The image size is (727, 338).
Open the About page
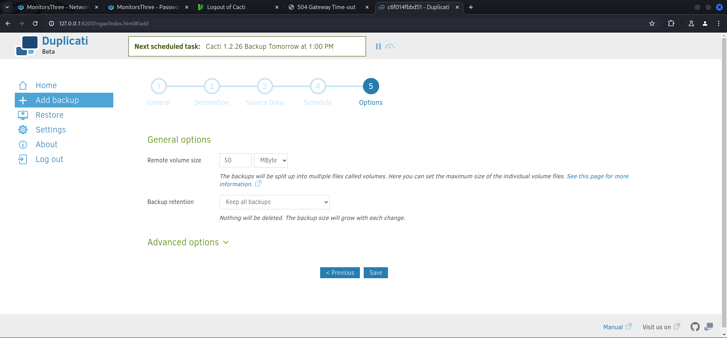tap(46, 145)
